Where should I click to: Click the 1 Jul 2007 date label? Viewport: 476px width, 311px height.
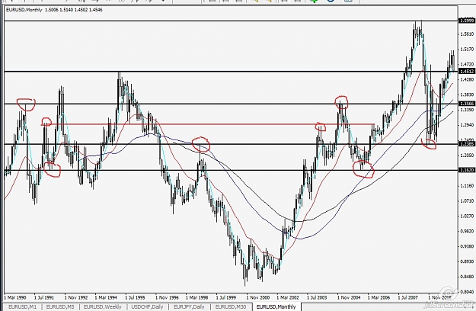(x=410, y=297)
